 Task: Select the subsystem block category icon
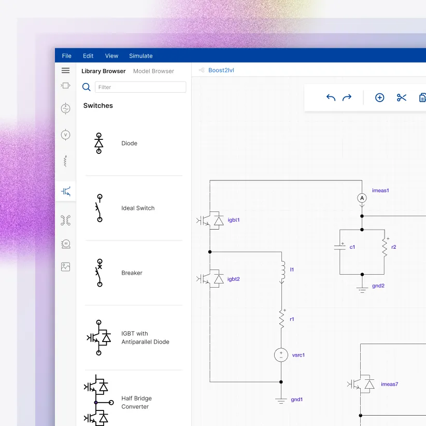coord(65,86)
